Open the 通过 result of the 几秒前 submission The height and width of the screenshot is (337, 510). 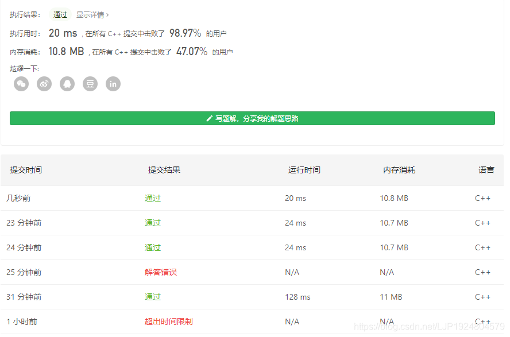point(153,198)
